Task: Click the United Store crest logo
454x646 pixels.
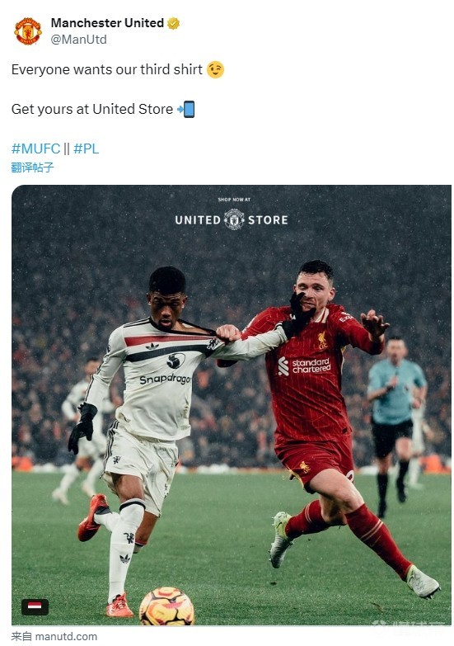Action: (234, 219)
